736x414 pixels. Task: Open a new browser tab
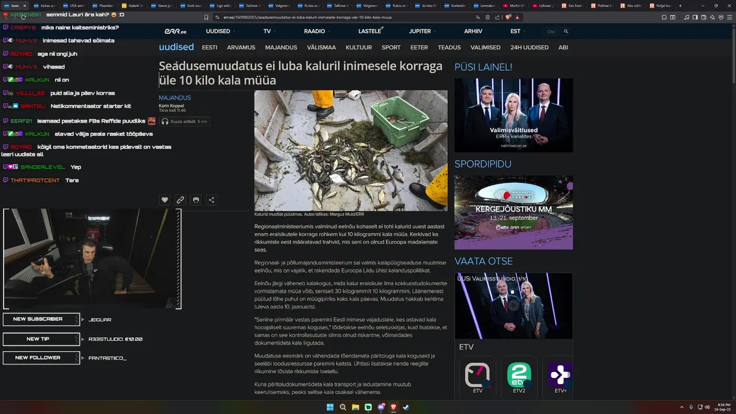pos(680,6)
